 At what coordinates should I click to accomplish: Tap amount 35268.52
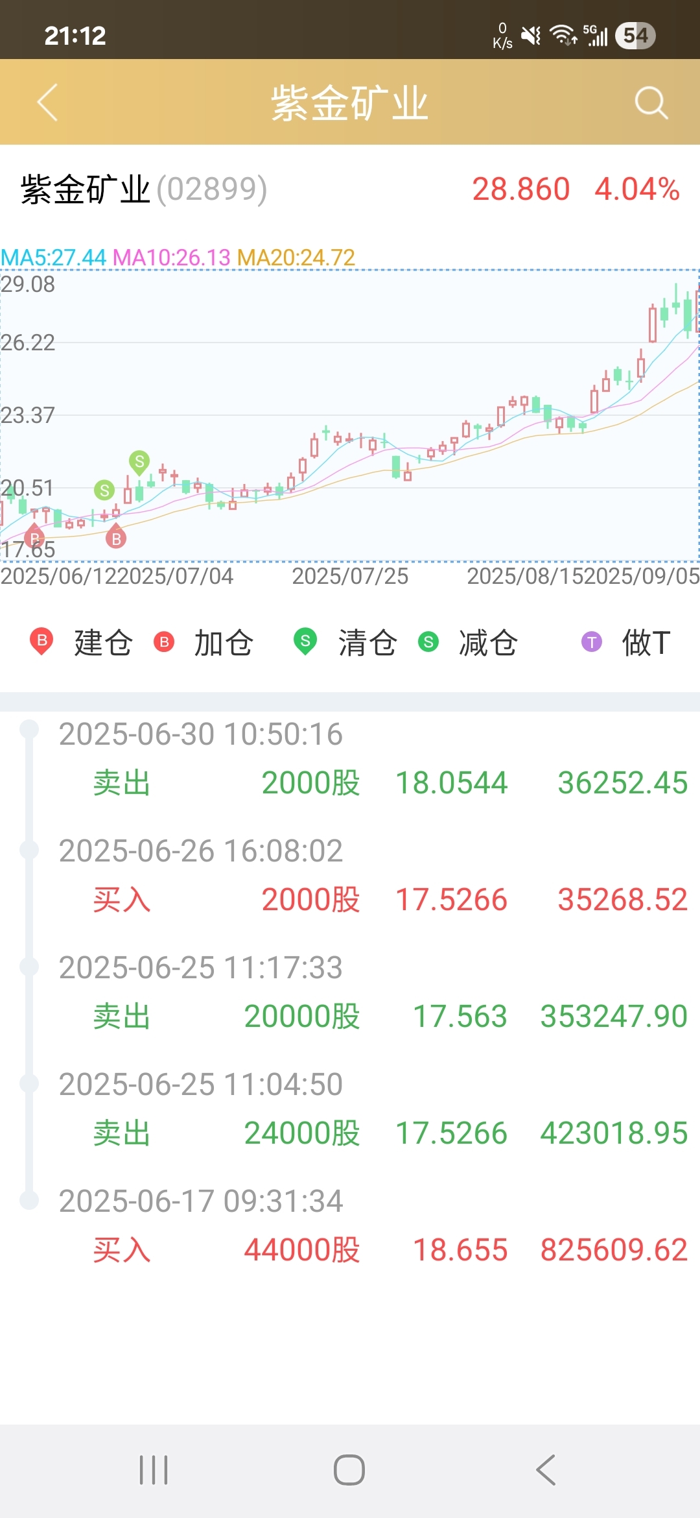pyautogui.click(x=623, y=900)
